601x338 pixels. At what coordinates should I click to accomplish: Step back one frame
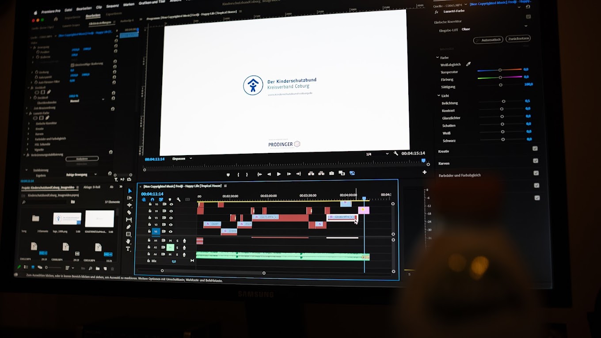(x=269, y=174)
